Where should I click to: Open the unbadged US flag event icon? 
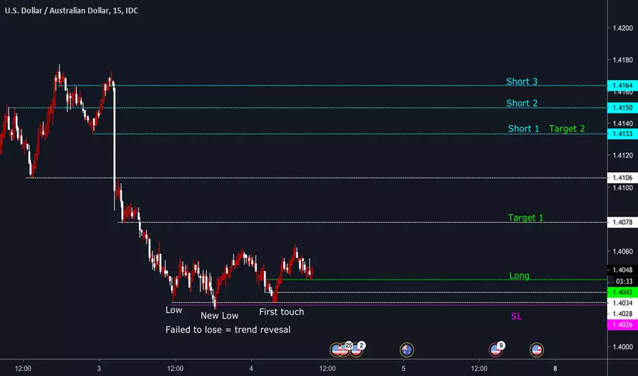(537, 349)
